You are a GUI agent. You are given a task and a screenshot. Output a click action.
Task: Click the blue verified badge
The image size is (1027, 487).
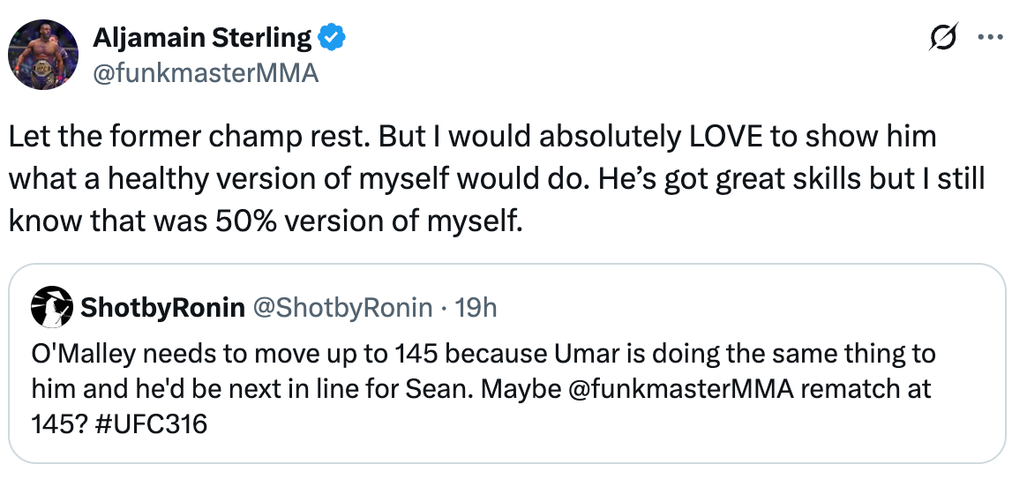(x=332, y=40)
